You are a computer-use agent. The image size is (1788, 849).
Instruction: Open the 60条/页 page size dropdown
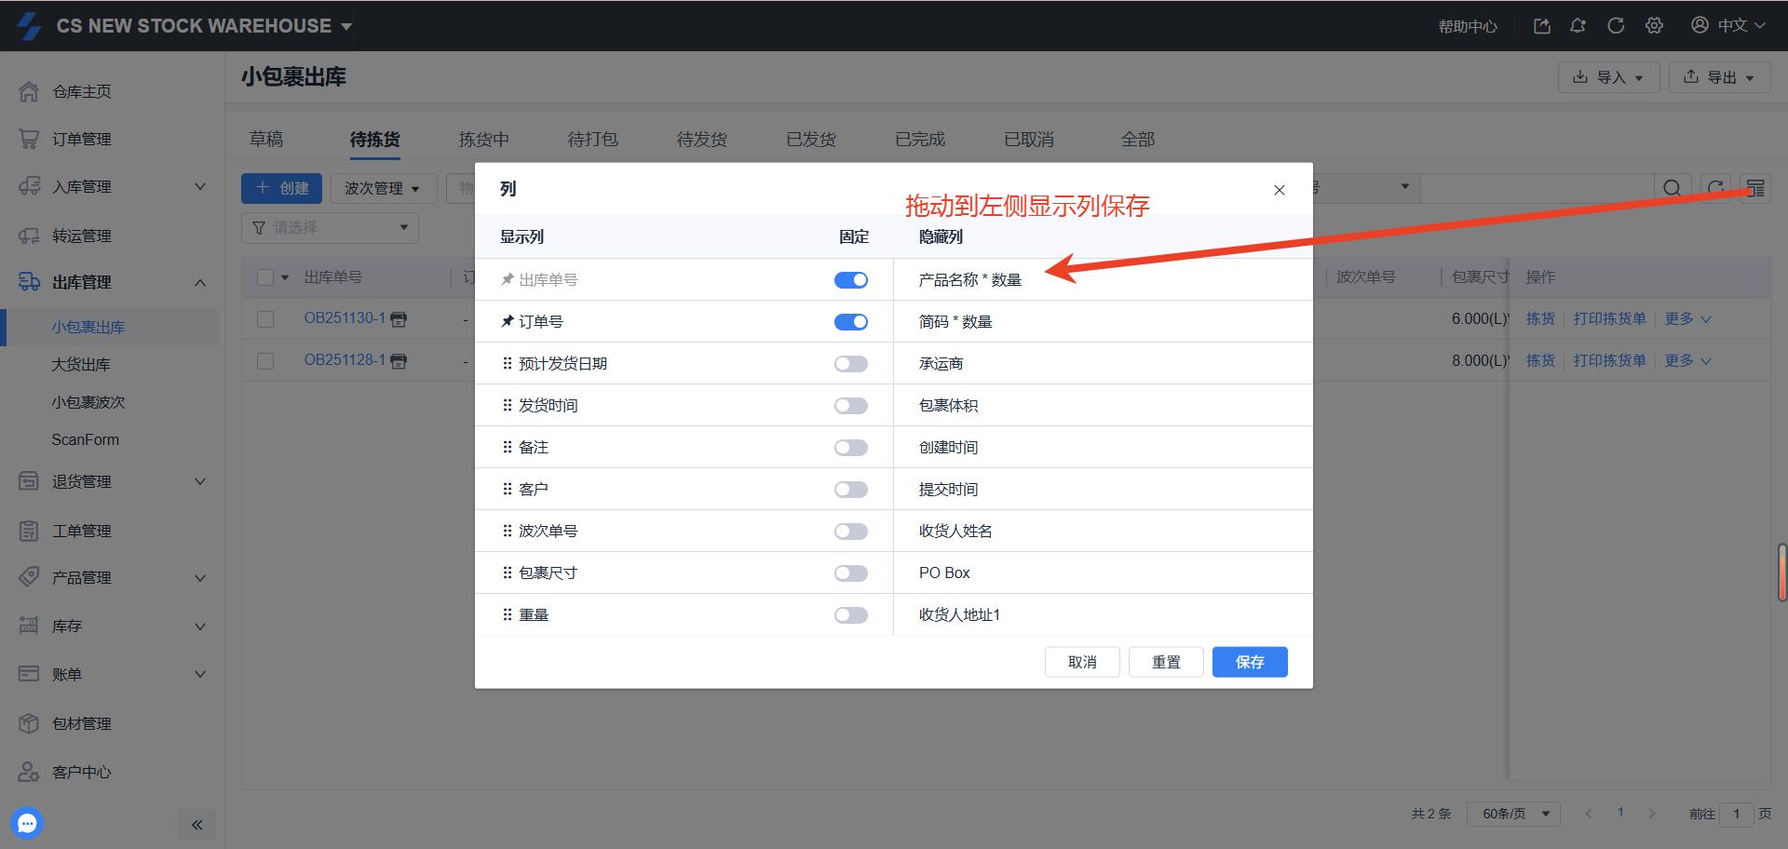(x=1513, y=814)
